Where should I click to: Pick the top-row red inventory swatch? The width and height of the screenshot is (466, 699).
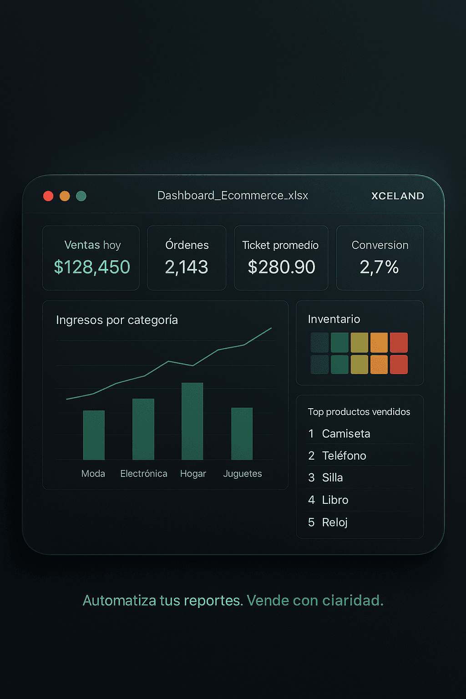click(399, 343)
